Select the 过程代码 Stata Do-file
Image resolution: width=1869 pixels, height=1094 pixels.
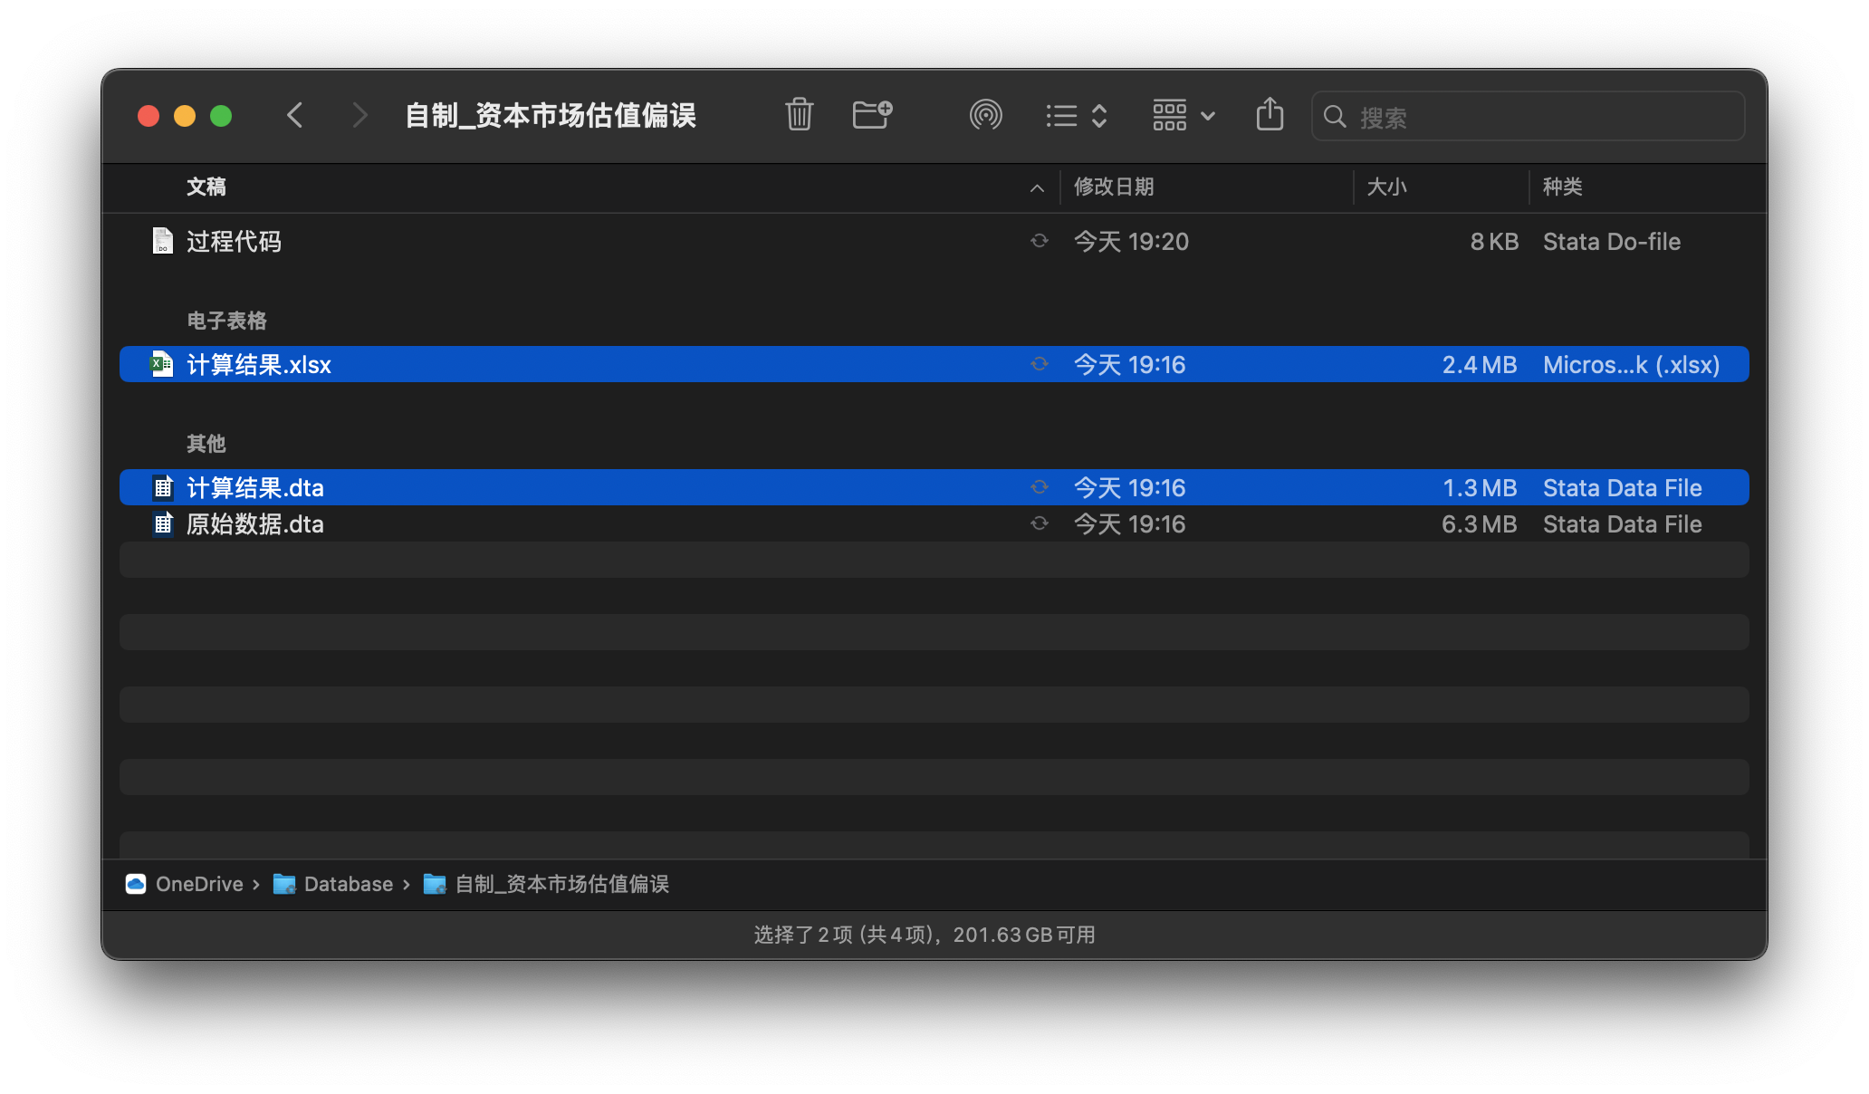point(234,242)
